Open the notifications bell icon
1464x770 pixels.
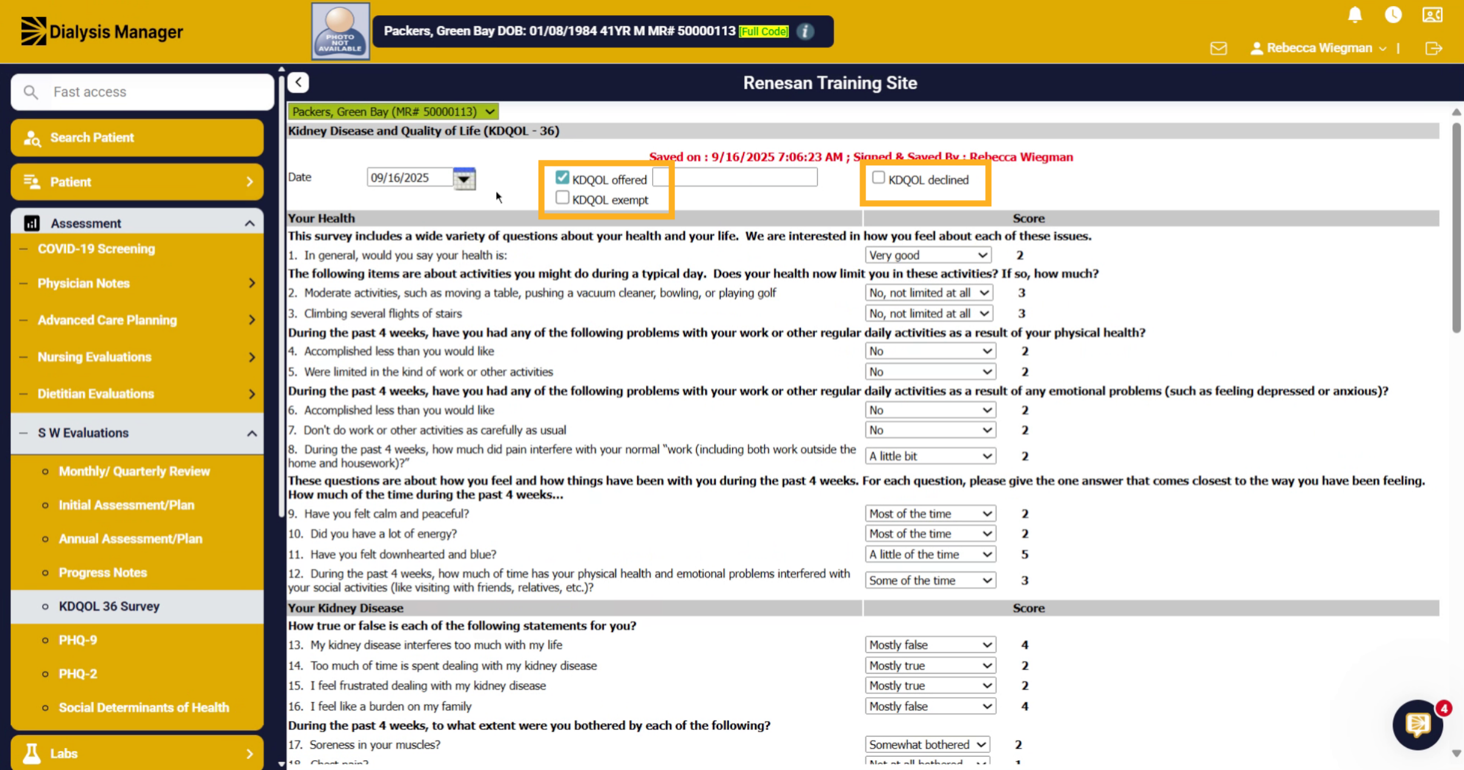(x=1355, y=15)
